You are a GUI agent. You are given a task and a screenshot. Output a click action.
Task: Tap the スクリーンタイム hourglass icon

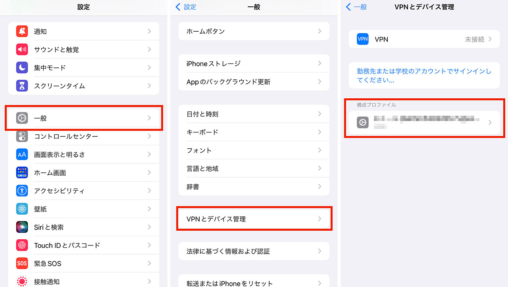22,86
